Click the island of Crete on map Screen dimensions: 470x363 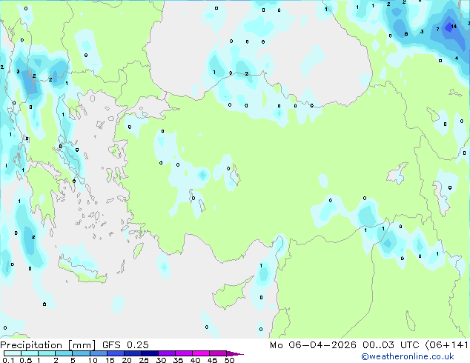point(82,269)
